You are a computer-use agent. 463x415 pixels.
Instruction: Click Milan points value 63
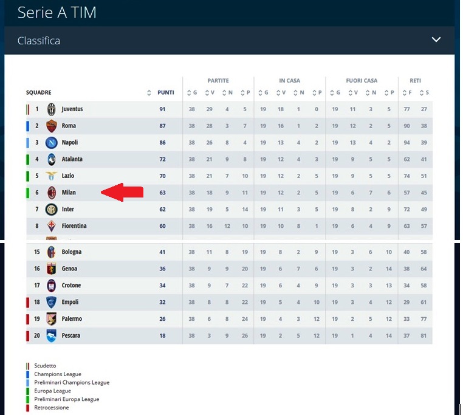click(162, 193)
